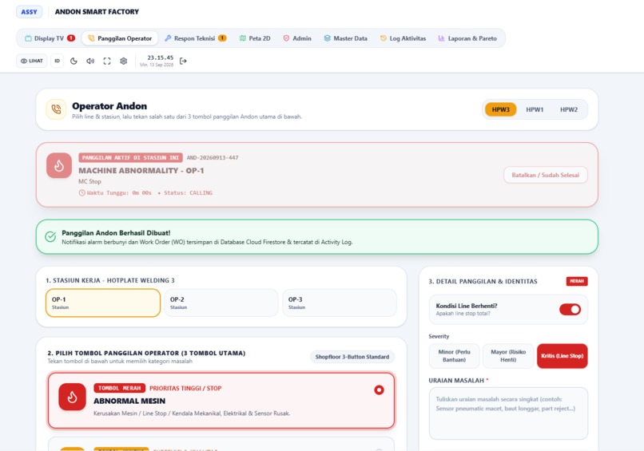The image size is (644, 451).
Task: Select the HPW2 line
Action: (569, 109)
